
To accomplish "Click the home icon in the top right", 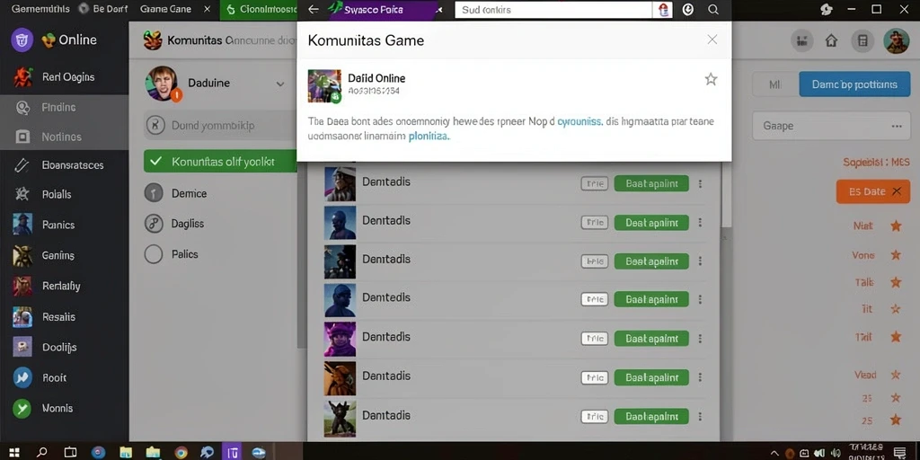I will coord(831,40).
